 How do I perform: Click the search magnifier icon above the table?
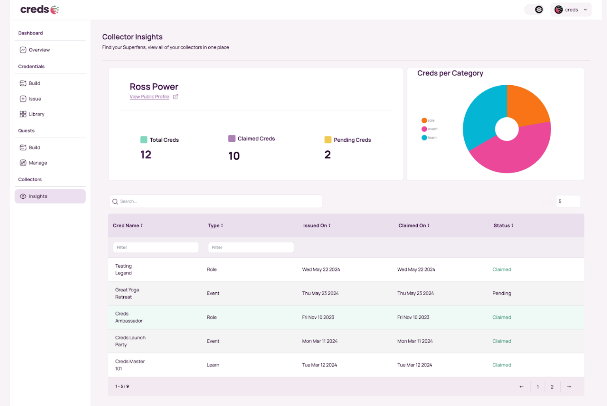(115, 201)
